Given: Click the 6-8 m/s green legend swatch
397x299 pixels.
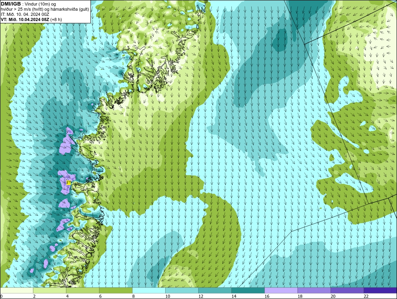Looking at the screenshot, I should [116, 290].
